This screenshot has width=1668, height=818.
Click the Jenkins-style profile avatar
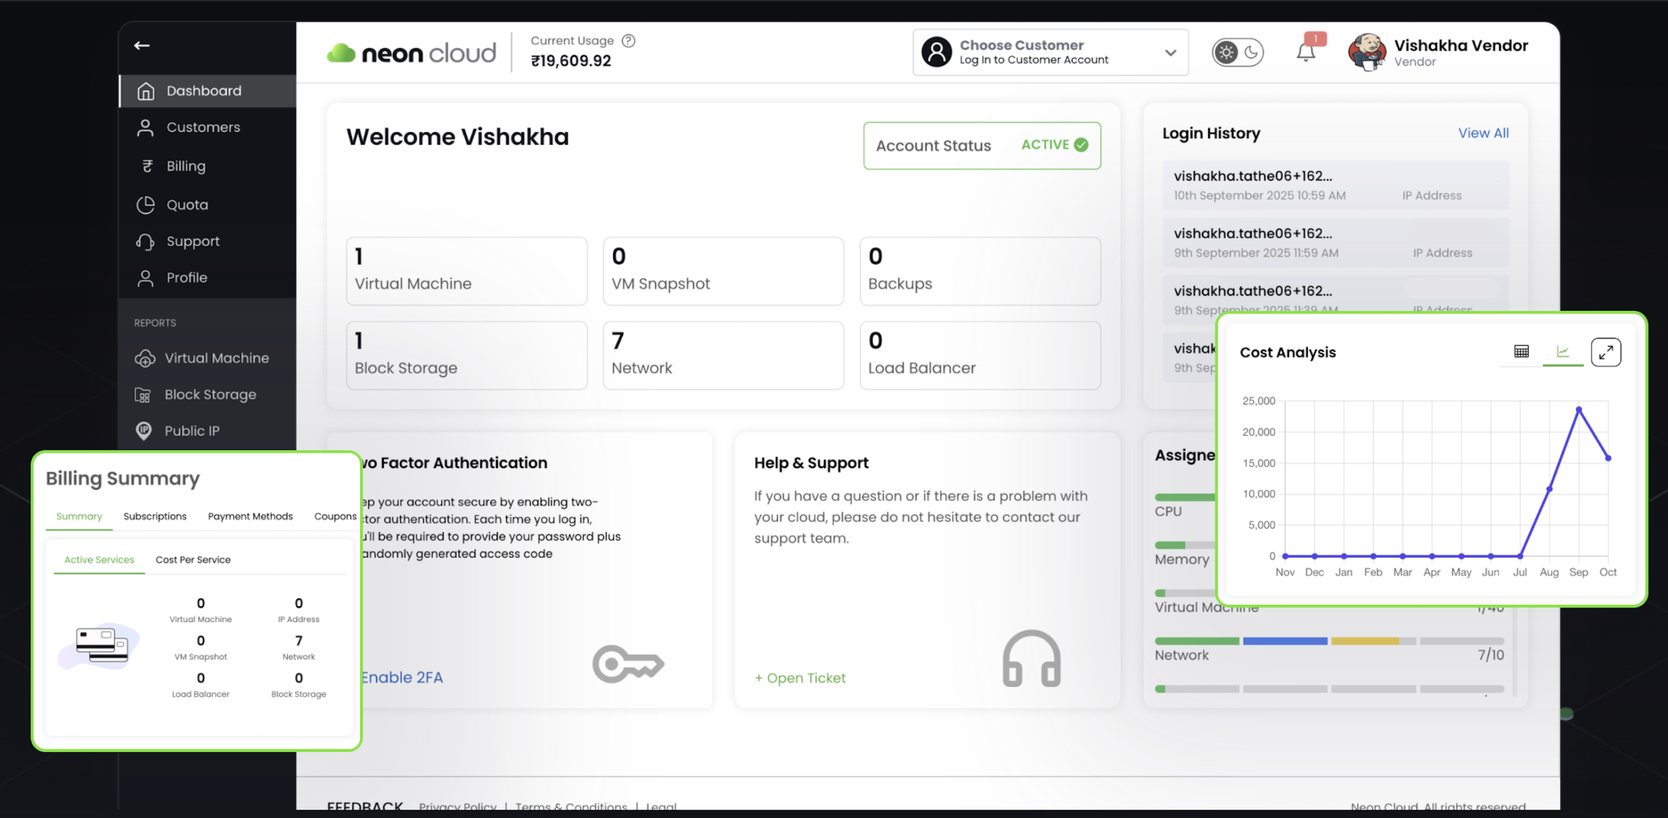(x=1368, y=52)
